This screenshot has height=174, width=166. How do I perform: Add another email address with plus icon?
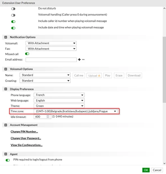[x=79, y=60]
